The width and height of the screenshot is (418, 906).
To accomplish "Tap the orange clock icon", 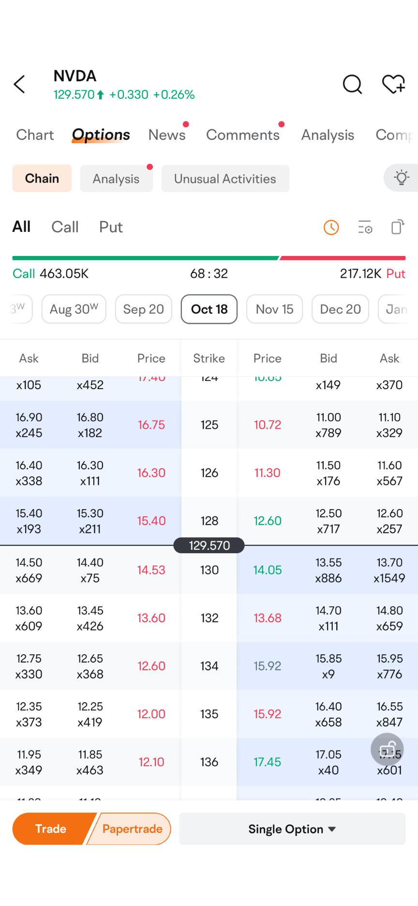I will 331,227.
